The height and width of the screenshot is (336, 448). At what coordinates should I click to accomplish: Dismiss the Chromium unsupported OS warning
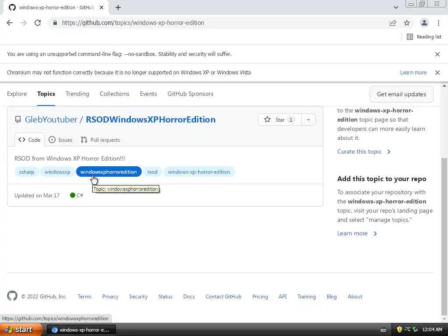[x=437, y=73]
